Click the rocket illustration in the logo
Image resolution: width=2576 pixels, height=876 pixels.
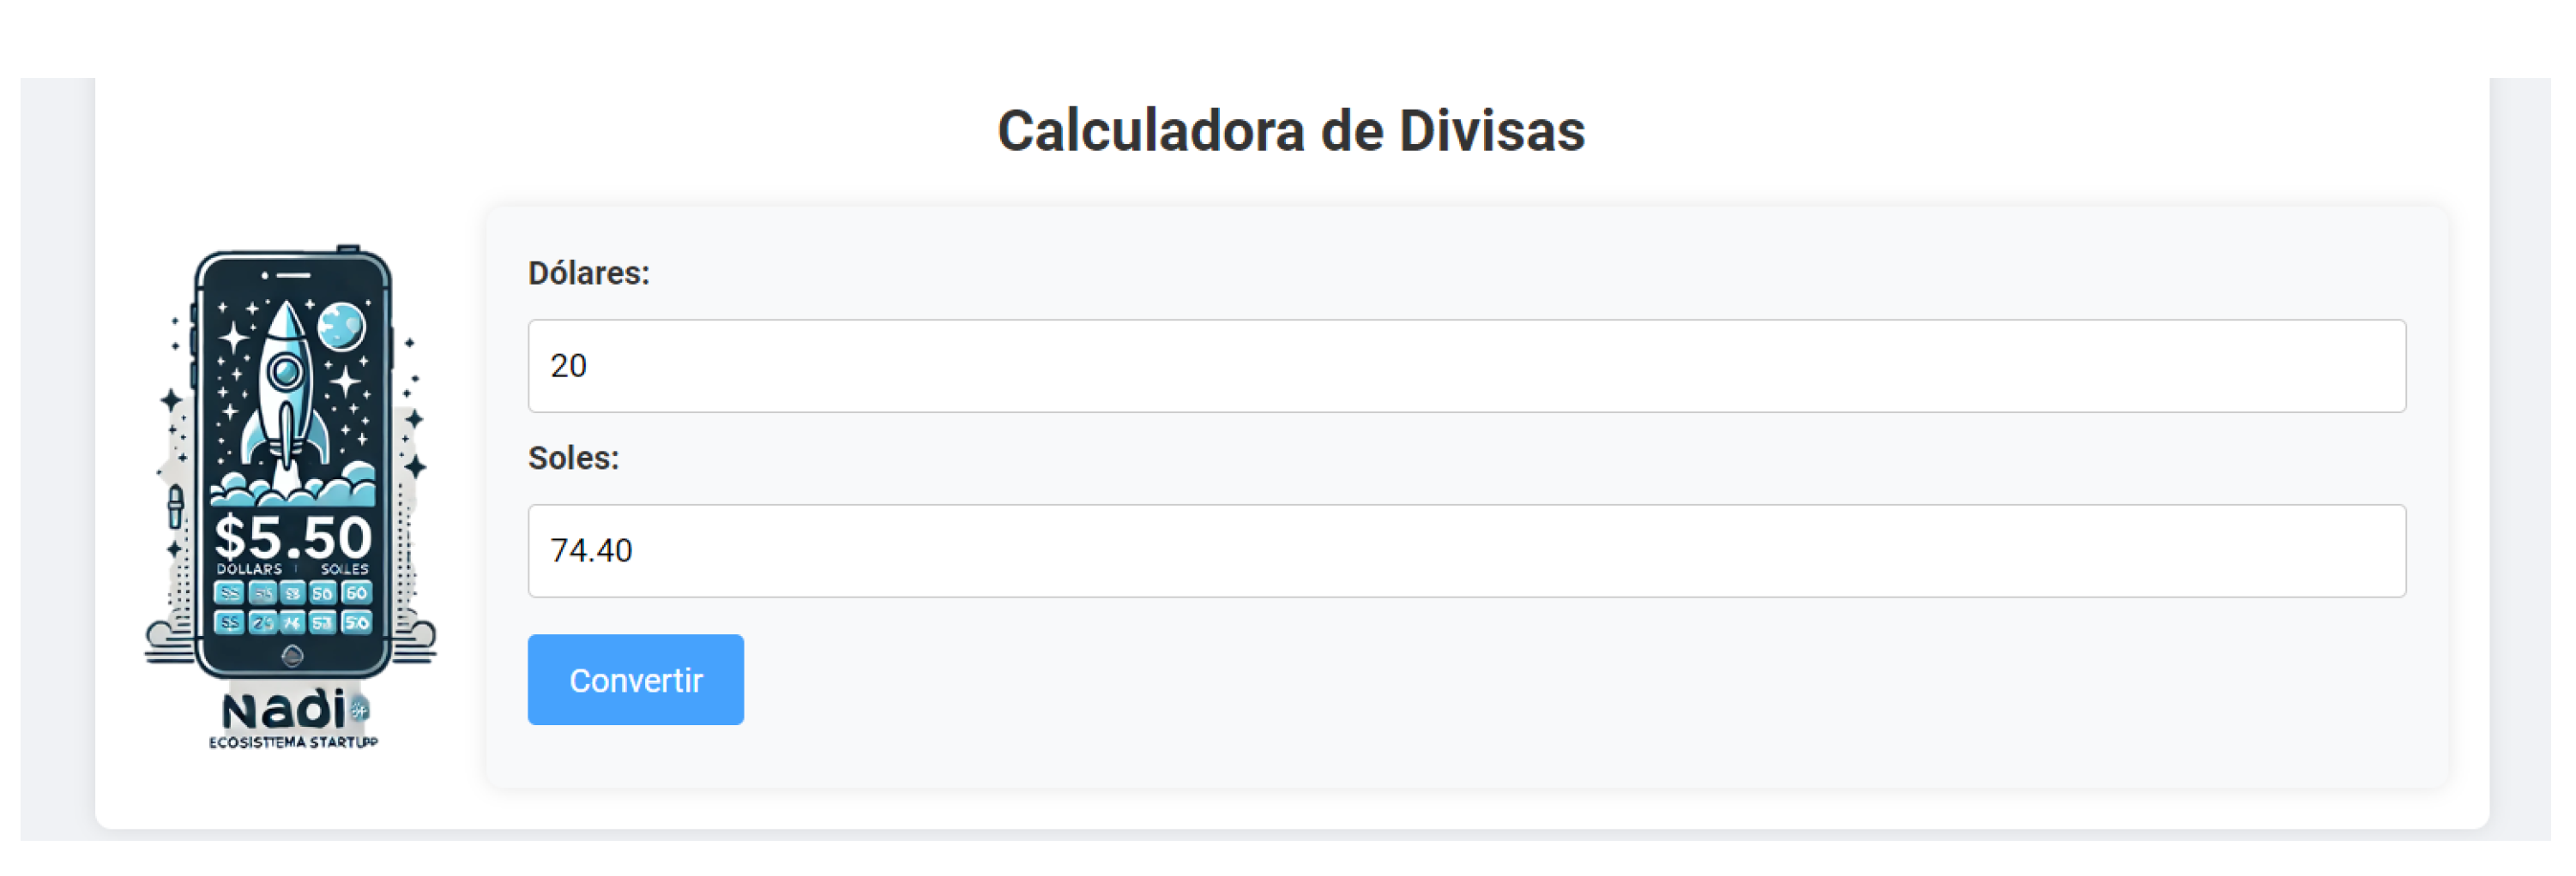[x=287, y=389]
